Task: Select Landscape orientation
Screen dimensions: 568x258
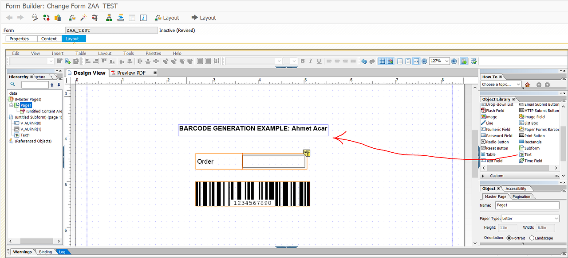Action: click(x=531, y=238)
